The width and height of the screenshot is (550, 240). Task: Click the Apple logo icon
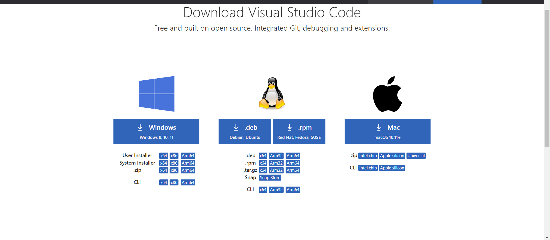[387, 94]
